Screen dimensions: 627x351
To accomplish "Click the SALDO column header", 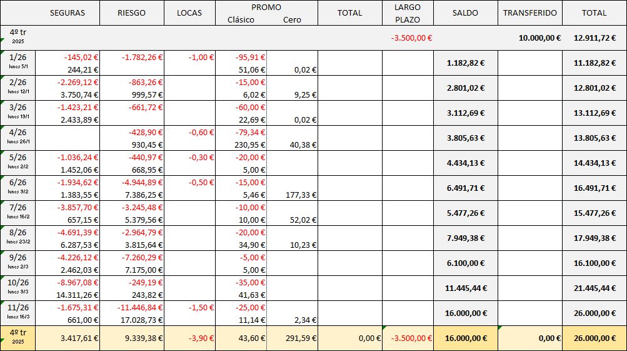I will coord(465,13).
